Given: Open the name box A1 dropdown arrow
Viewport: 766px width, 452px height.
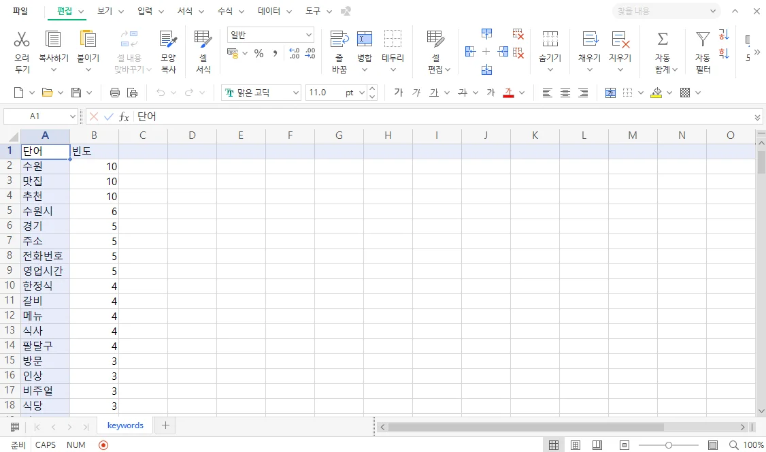Looking at the screenshot, I should pos(72,116).
